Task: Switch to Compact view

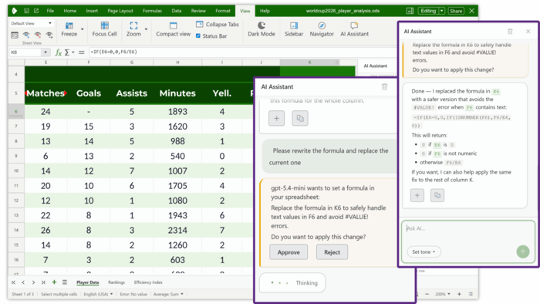Action: [174, 29]
